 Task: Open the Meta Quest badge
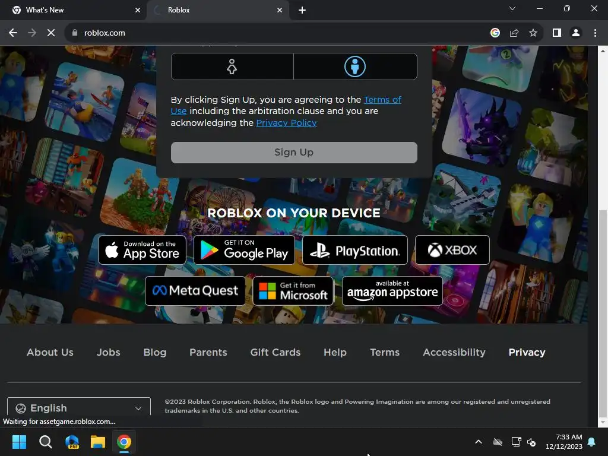(x=195, y=291)
